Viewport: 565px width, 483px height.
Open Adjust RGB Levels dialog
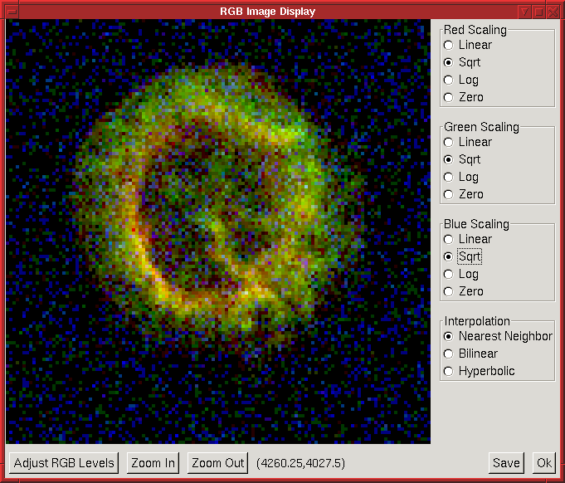(64, 463)
